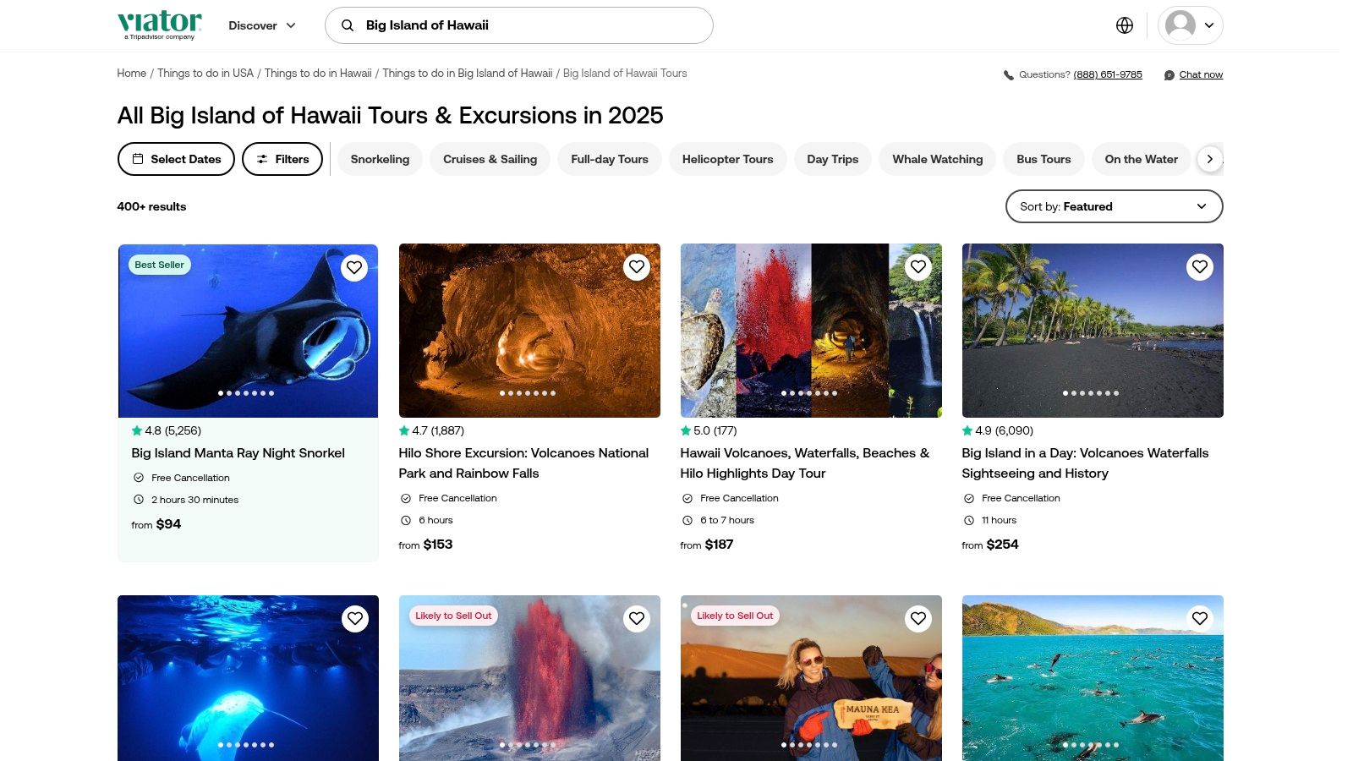Favorite Hawaii Volcanoes, Waterfalls, Beaches tour

[x=918, y=267]
